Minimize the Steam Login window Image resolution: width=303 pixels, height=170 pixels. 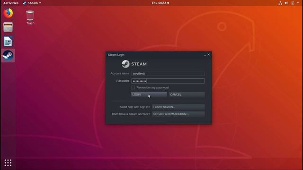(205, 55)
